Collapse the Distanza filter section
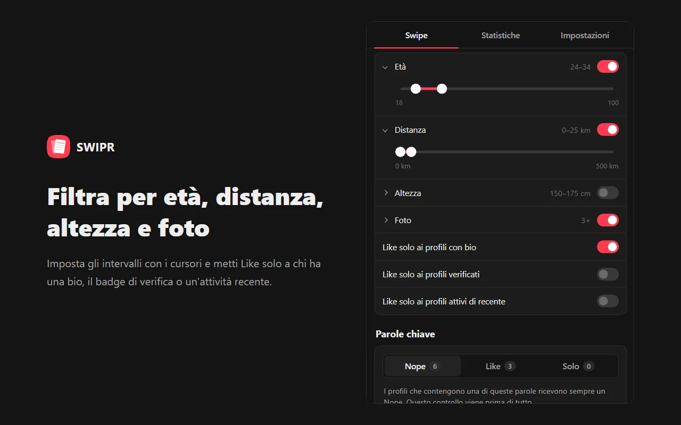 [x=386, y=130]
